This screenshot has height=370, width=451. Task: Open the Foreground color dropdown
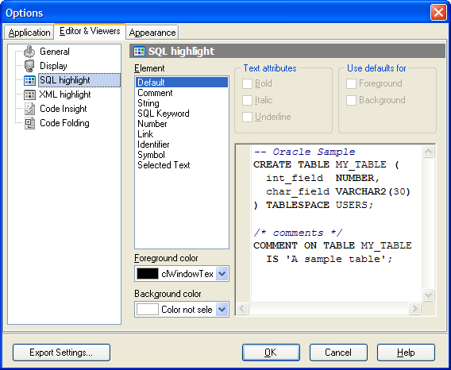(x=222, y=274)
